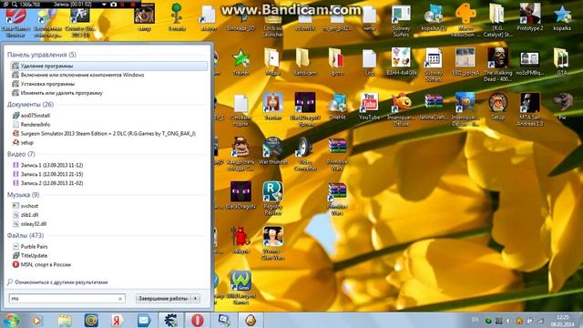
Task: Open The Walking Dead desktop shortcut
Action: tap(498, 65)
